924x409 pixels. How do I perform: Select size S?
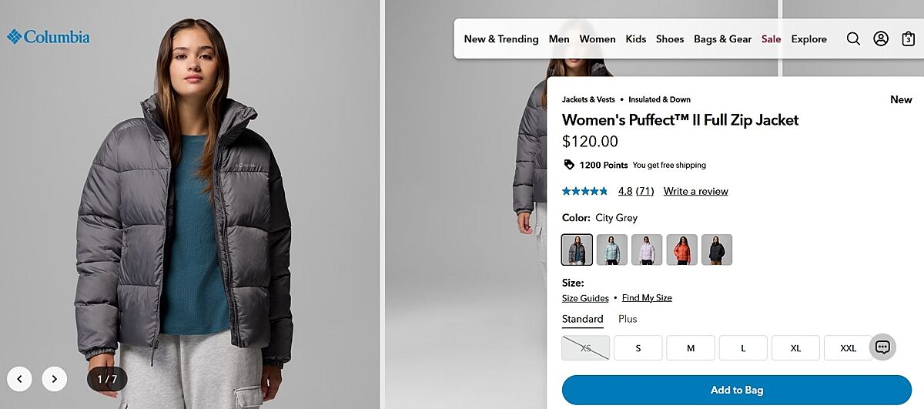coord(638,348)
